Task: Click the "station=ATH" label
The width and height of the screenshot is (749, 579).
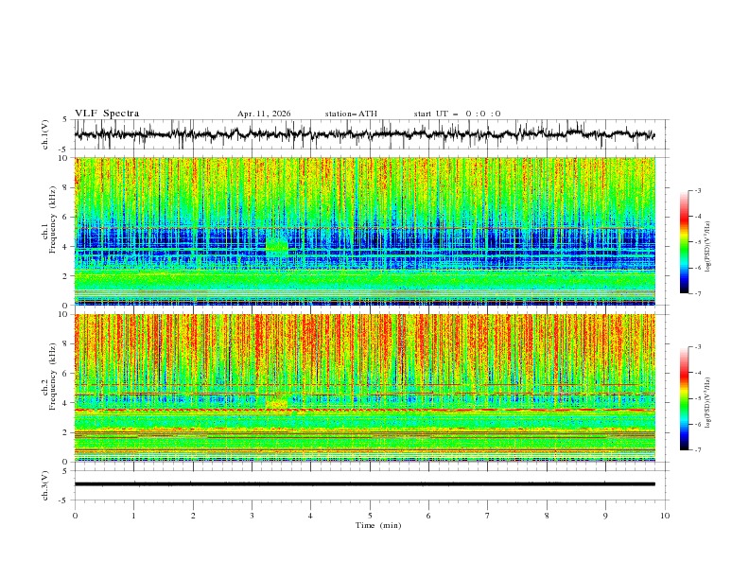Action: 351,114
